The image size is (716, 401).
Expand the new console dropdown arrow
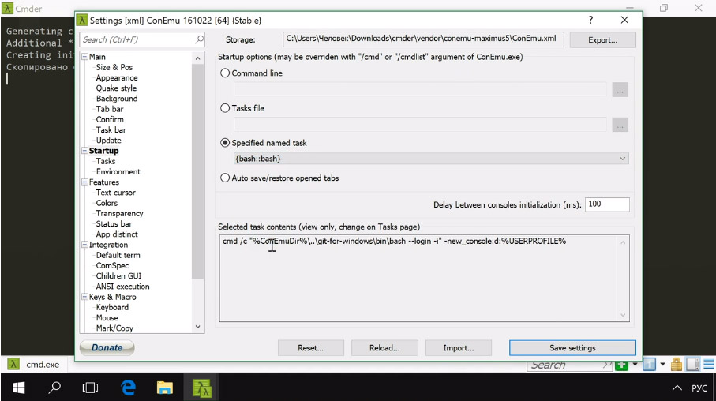[x=634, y=365]
